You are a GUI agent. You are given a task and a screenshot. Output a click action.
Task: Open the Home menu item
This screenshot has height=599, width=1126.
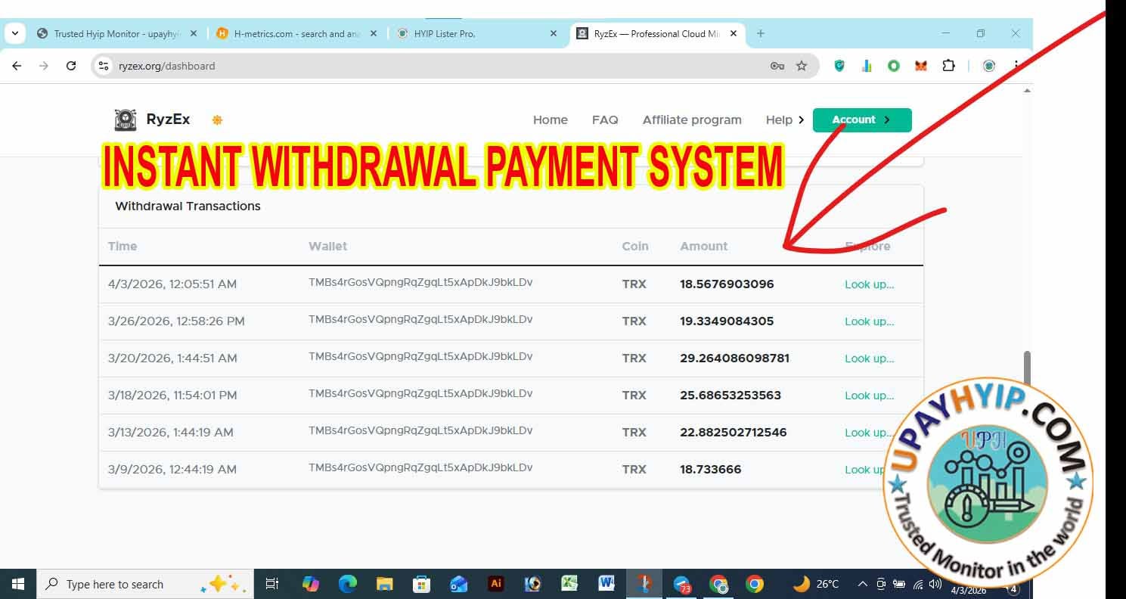click(x=550, y=119)
